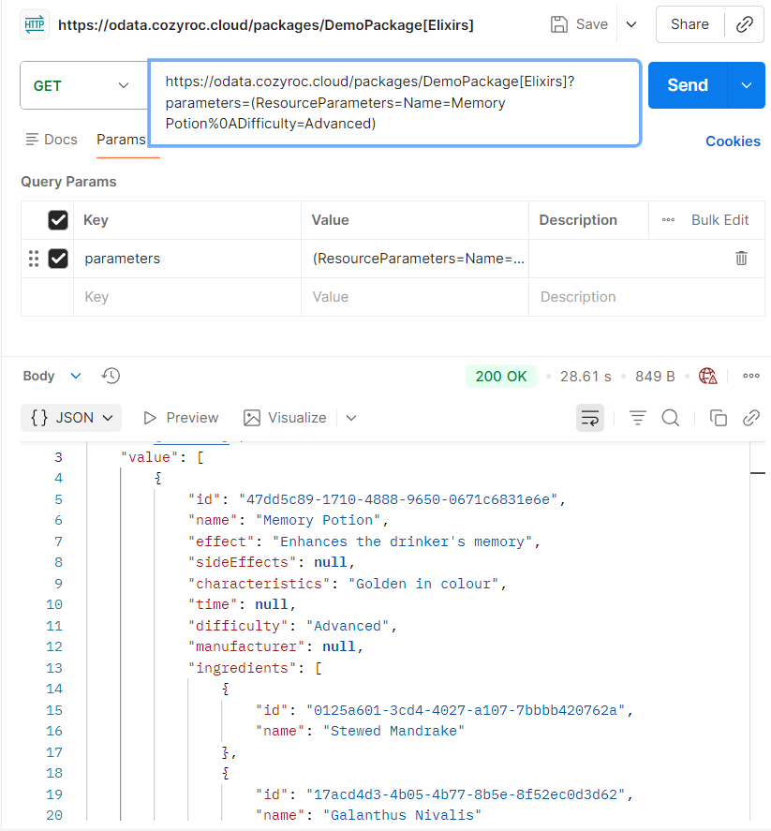Click the network globe warning icon
771x831 pixels.
(x=708, y=376)
